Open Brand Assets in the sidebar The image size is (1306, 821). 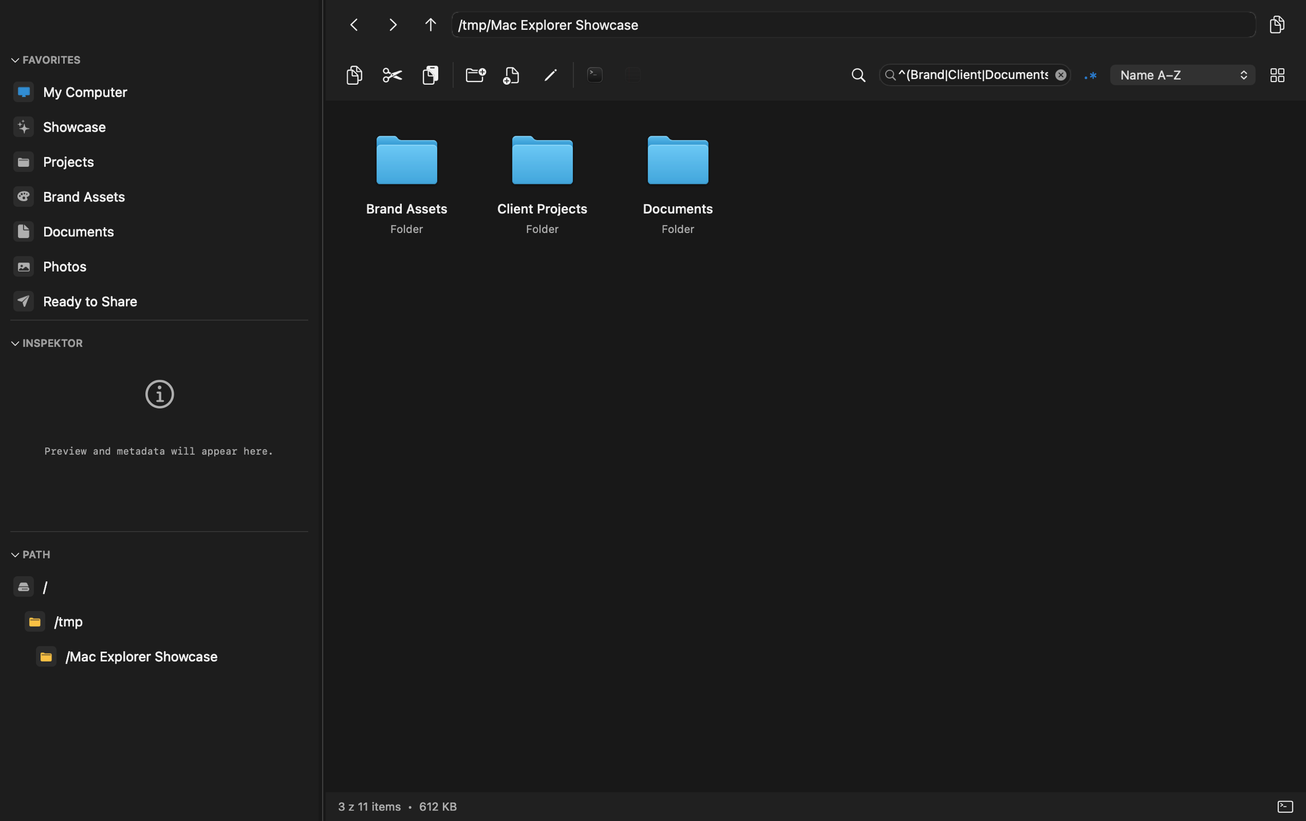(84, 197)
